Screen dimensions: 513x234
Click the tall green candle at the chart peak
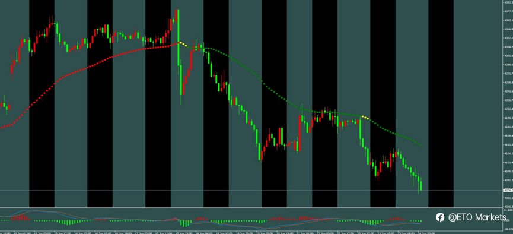coord(179,37)
